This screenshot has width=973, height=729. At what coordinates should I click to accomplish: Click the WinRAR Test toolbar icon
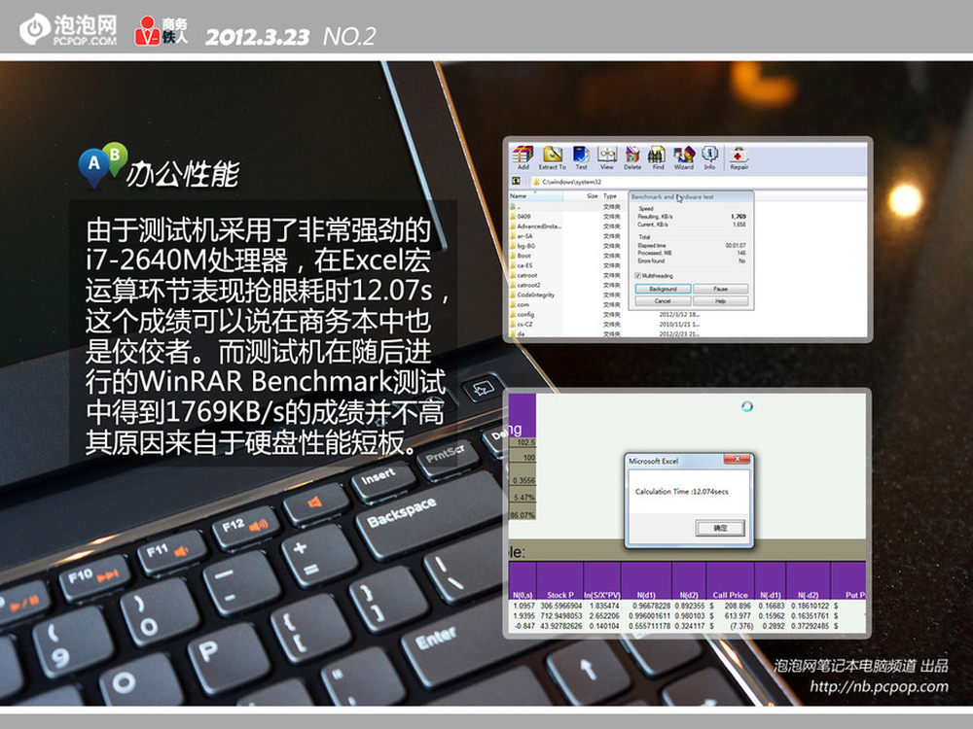[581, 157]
